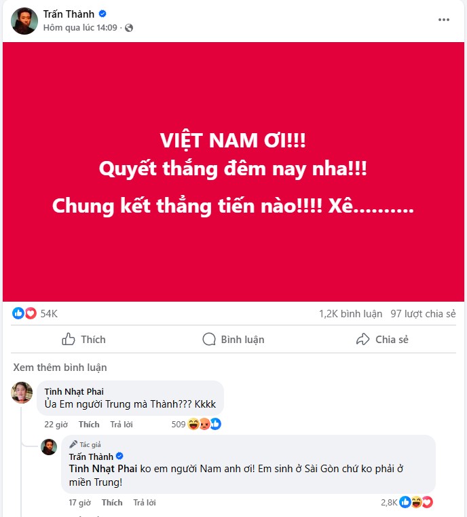This screenshot has height=517, width=467.
Task: Click the verified badge beside the post author's name
Action: (x=102, y=14)
